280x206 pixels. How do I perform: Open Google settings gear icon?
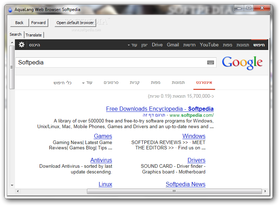[21, 45]
